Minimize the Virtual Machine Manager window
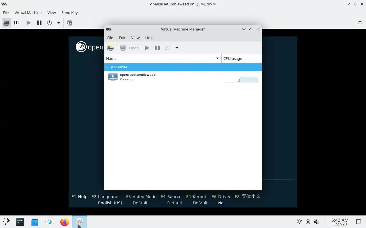The height and width of the screenshot is (228, 366). pyautogui.click(x=244, y=29)
